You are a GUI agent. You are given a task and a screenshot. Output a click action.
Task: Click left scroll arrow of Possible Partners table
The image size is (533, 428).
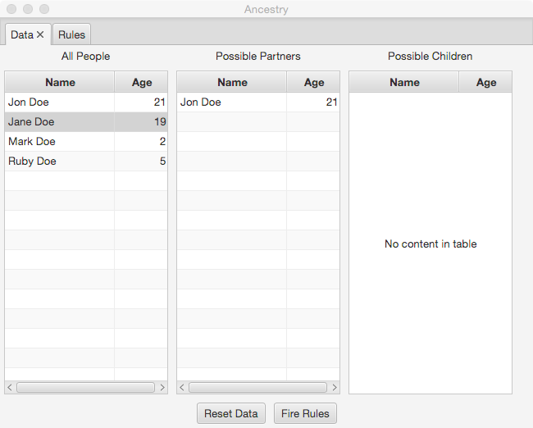click(x=182, y=387)
